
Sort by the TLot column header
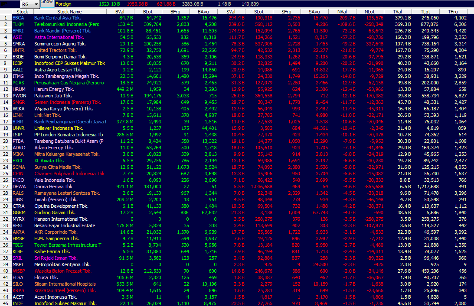click(425, 12)
